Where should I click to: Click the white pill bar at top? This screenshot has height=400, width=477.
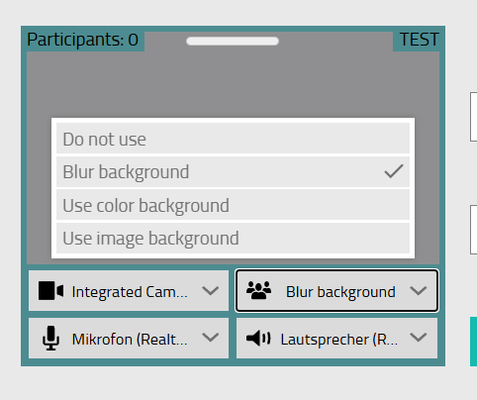[233, 41]
